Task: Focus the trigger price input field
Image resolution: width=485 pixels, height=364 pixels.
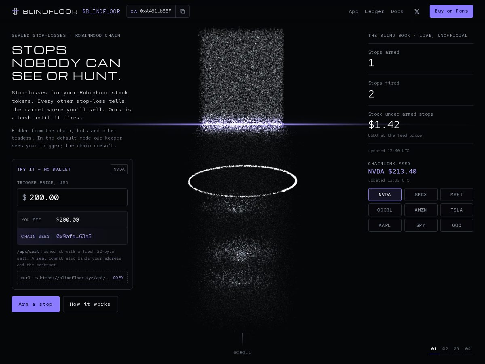Action: [x=72, y=197]
